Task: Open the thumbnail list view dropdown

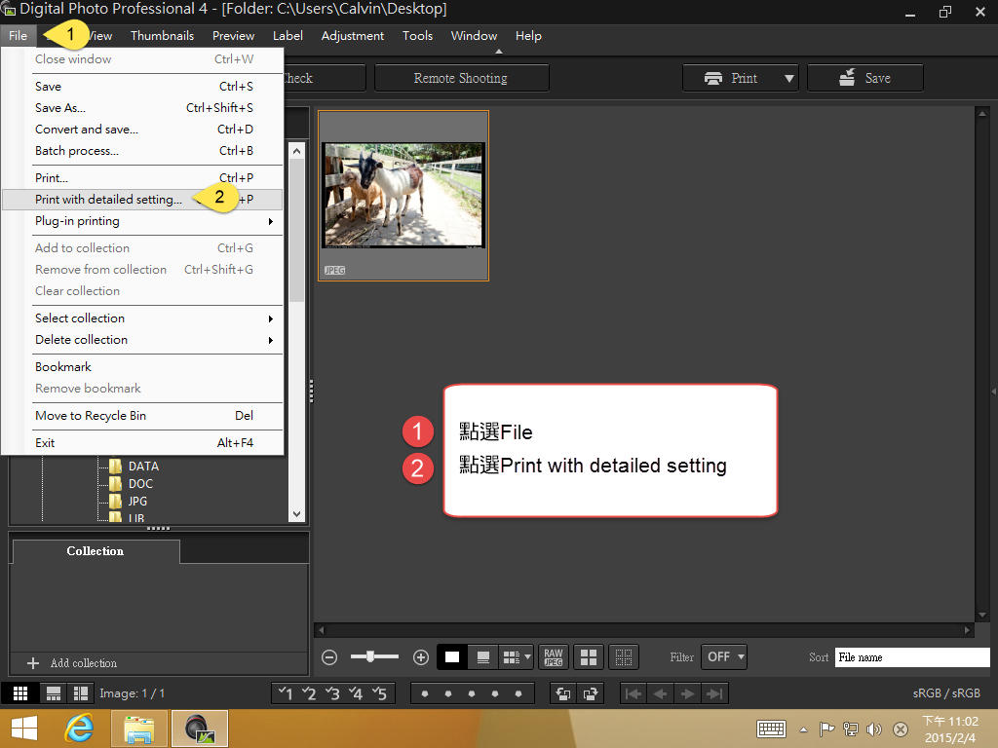Action: point(517,657)
